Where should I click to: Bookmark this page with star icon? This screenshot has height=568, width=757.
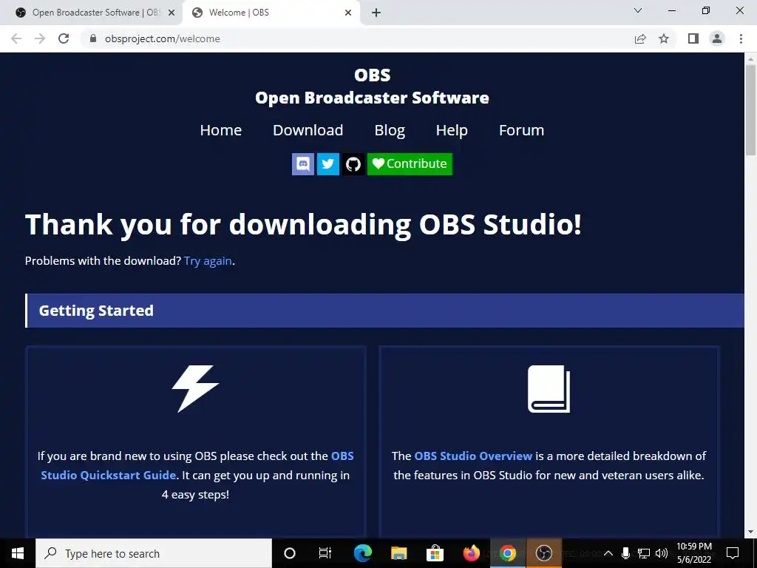tap(664, 38)
